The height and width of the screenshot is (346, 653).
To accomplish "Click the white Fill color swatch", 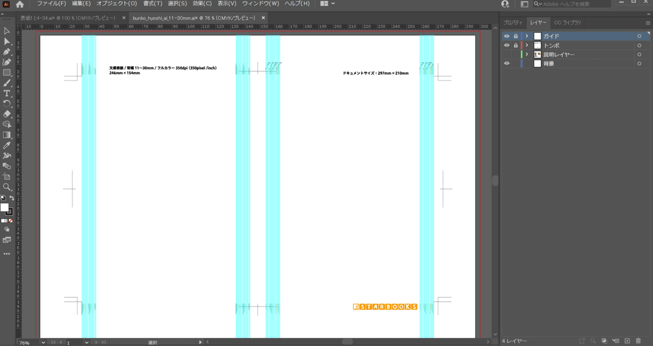I will (4, 207).
